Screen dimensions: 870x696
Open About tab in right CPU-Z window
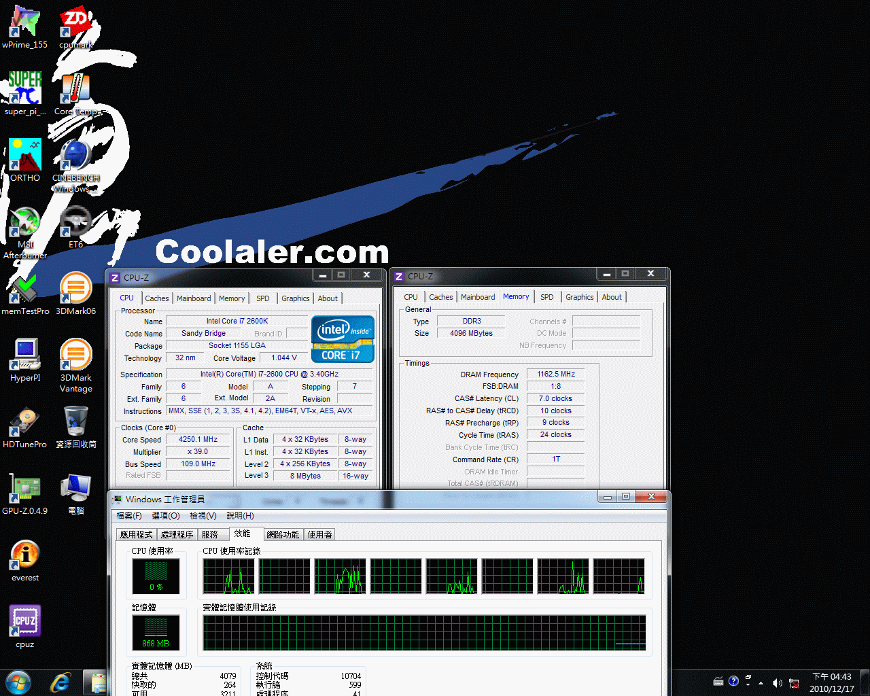[612, 297]
